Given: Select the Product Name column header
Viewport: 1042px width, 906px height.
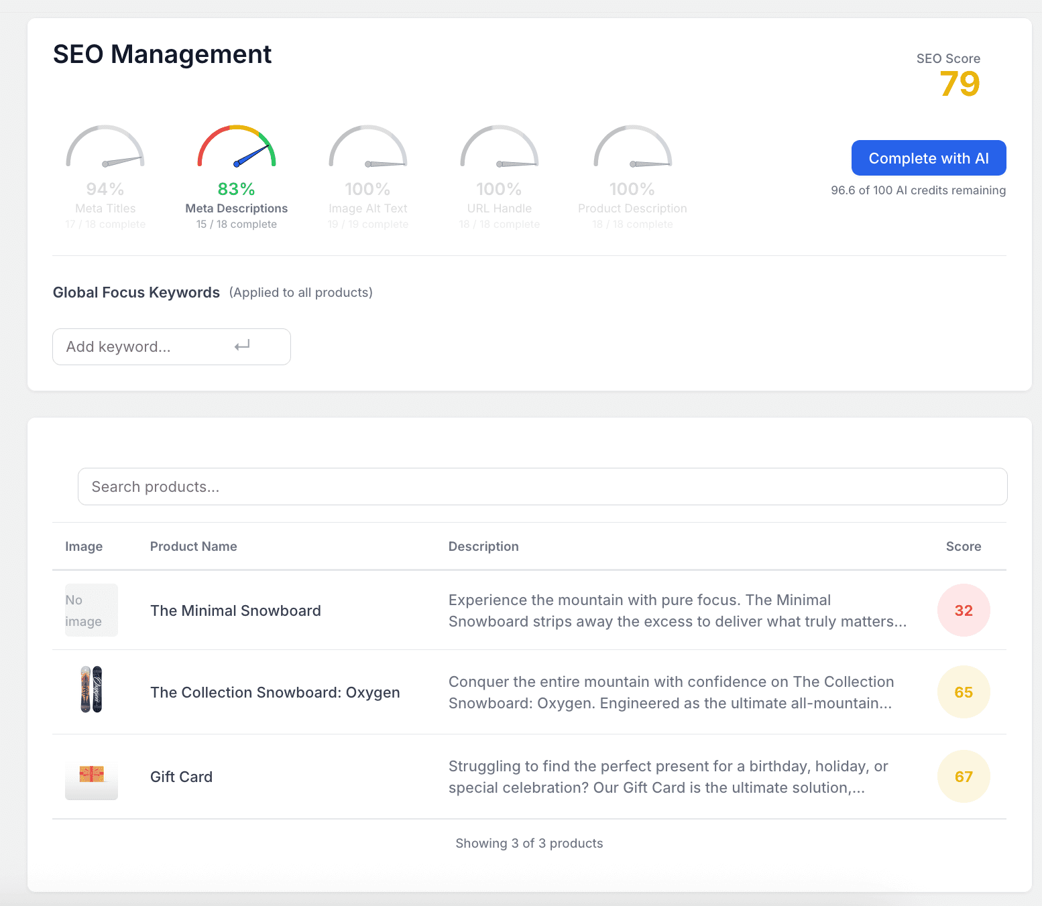Looking at the screenshot, I should [193, 546].
